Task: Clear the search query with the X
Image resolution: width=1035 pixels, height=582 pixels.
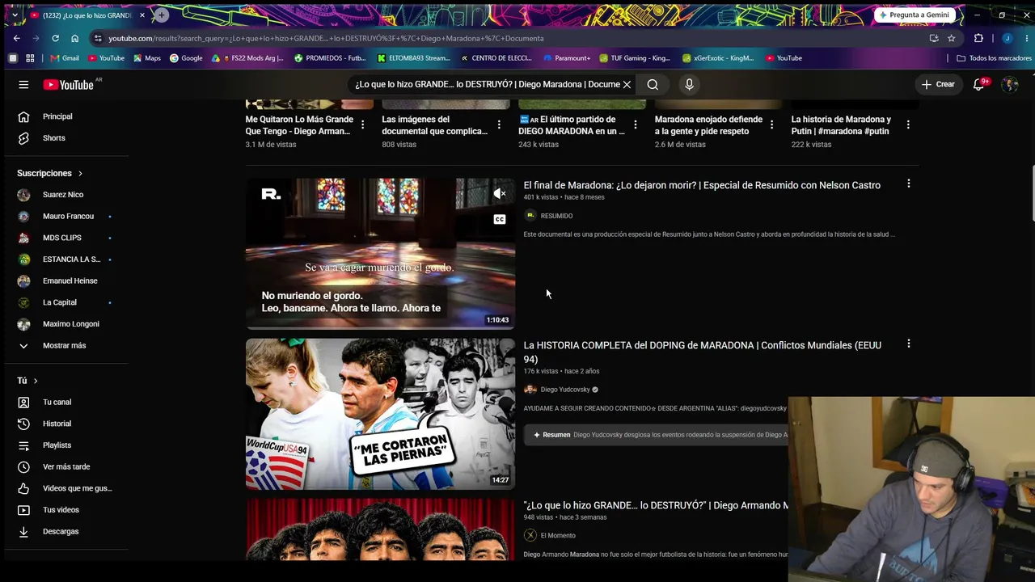Action: point(627,84)
